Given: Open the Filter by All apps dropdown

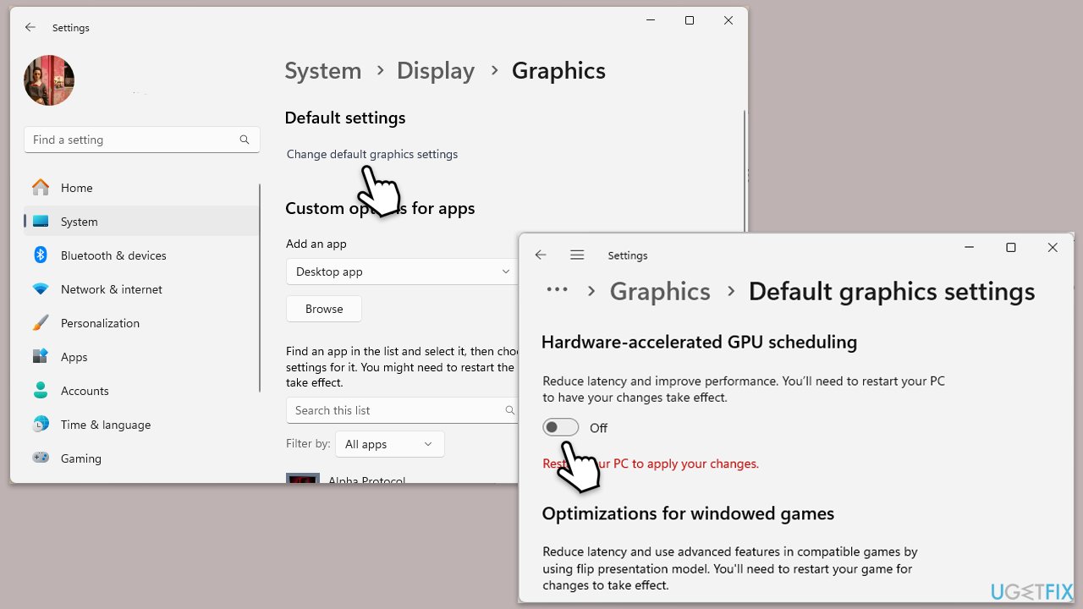Looking at the screenshot, I should (x=389, y=444).
